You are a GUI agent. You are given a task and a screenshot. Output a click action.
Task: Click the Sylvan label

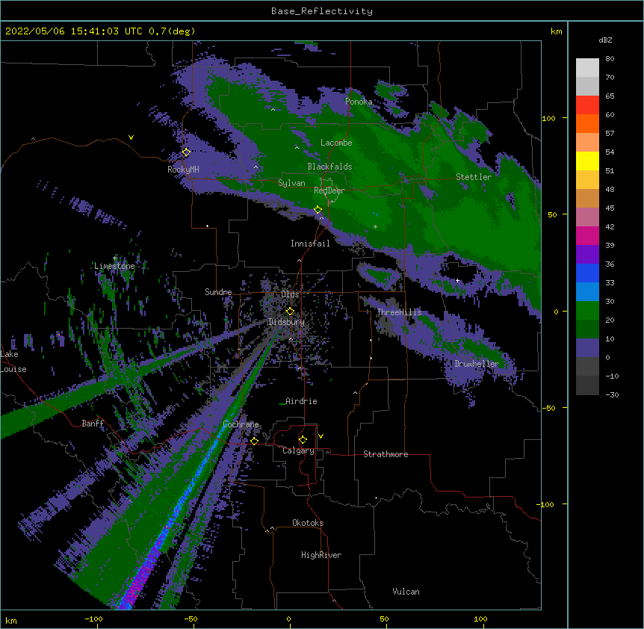291,183
